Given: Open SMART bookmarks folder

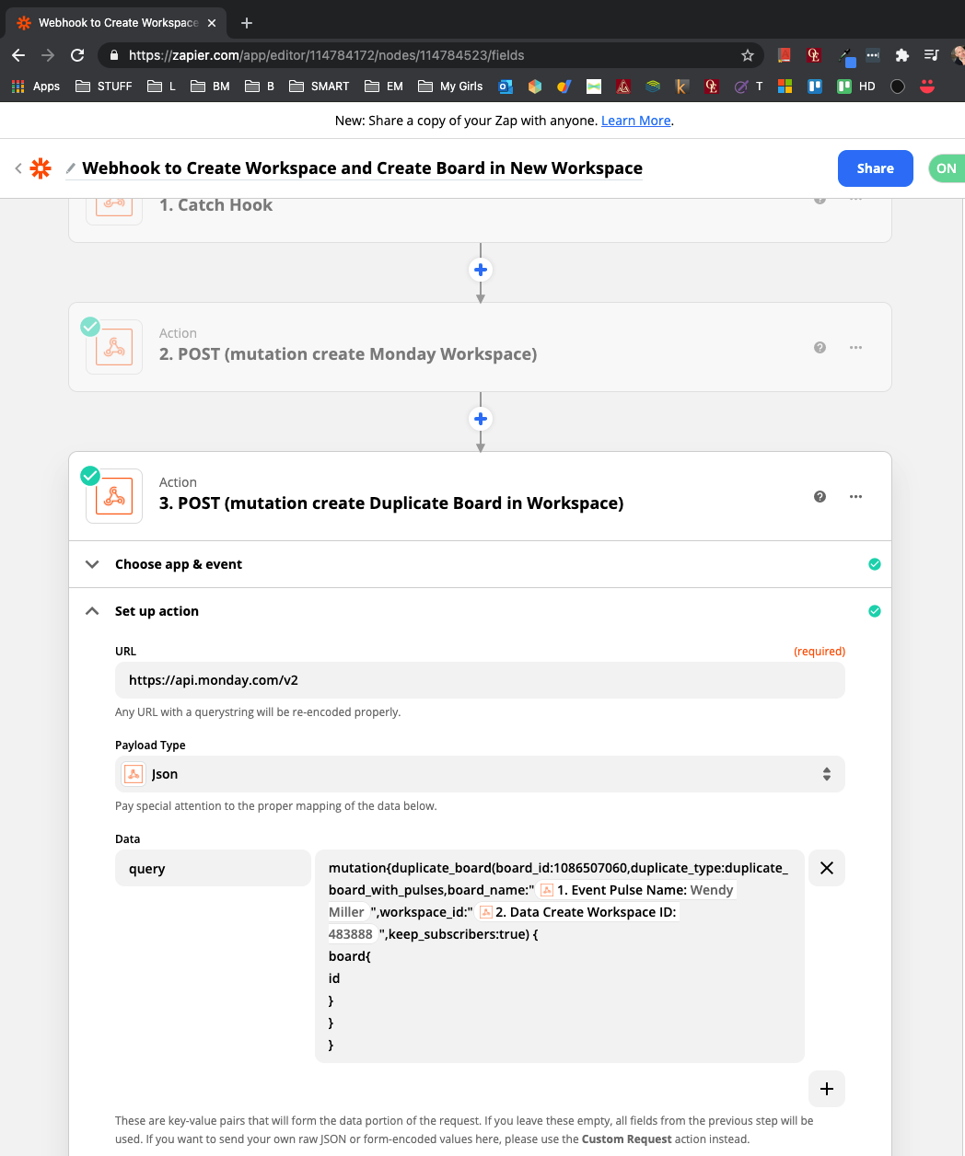Looking at the screenshot, I should tap(320, 86).
